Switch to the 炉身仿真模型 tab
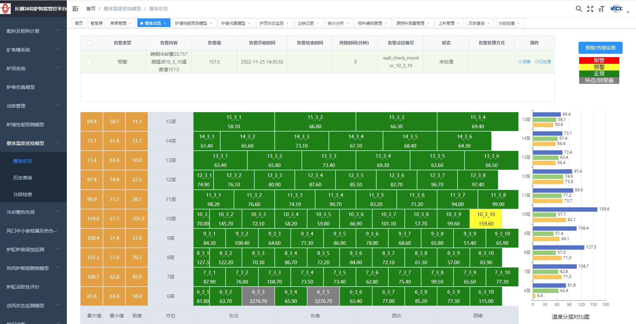The width and height of the screenshot is (636, 324). coord(233,23)
